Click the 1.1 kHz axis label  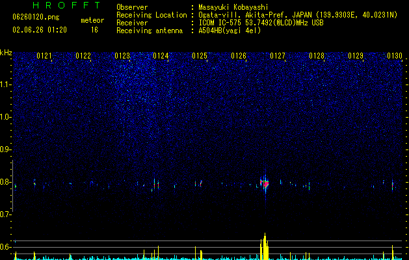pyautogui.click(x=5, y=84)
